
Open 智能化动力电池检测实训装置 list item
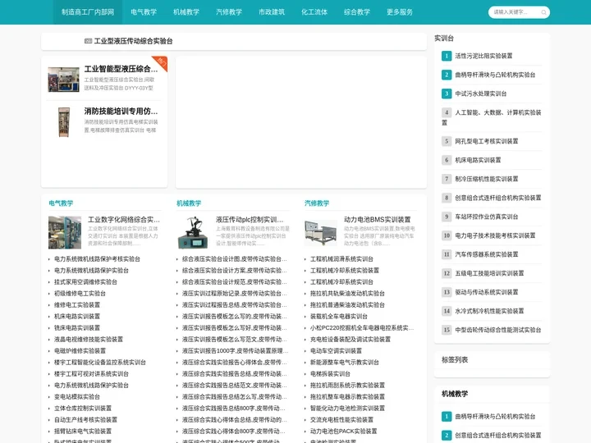click(x=347, y=409)
